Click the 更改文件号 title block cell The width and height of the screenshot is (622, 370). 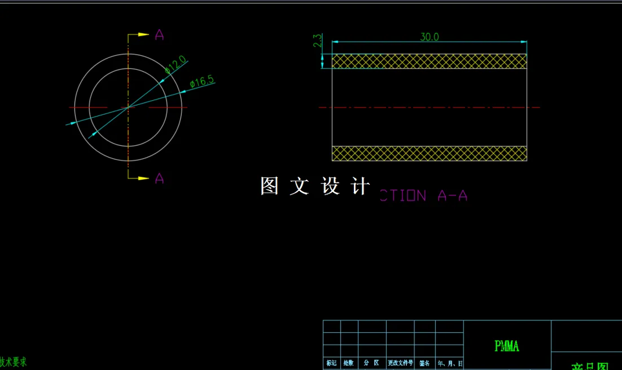(x=400, y=363)
